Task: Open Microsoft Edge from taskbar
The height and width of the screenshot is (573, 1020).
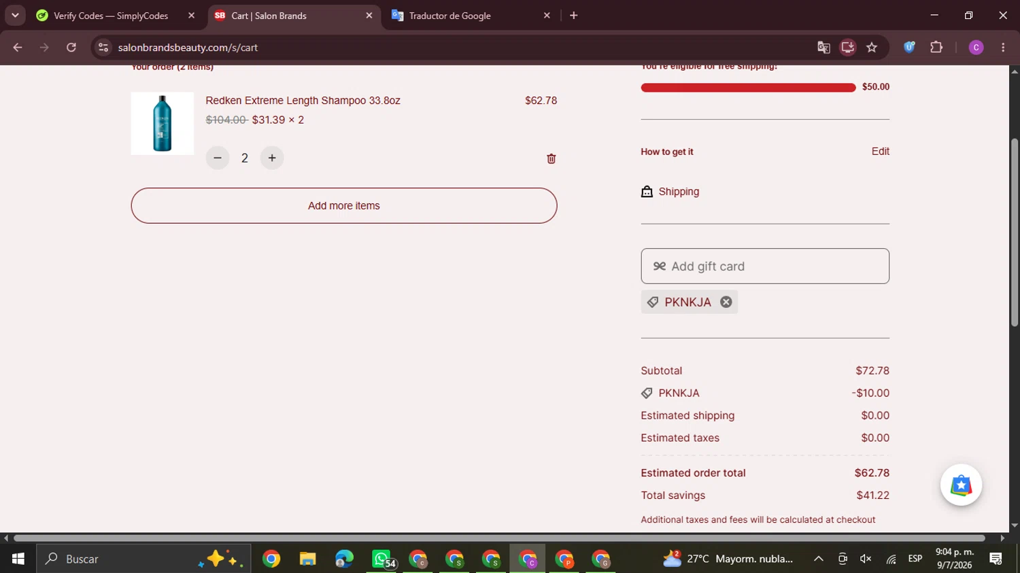Action: click(x=345, y=559)
